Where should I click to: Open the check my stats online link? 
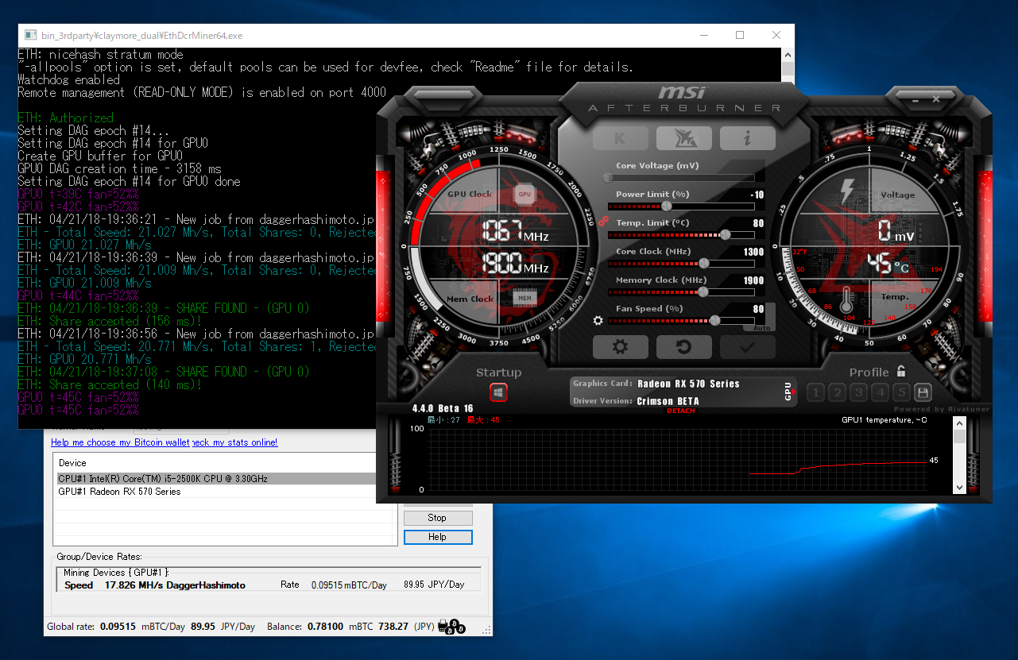(234, 442)
